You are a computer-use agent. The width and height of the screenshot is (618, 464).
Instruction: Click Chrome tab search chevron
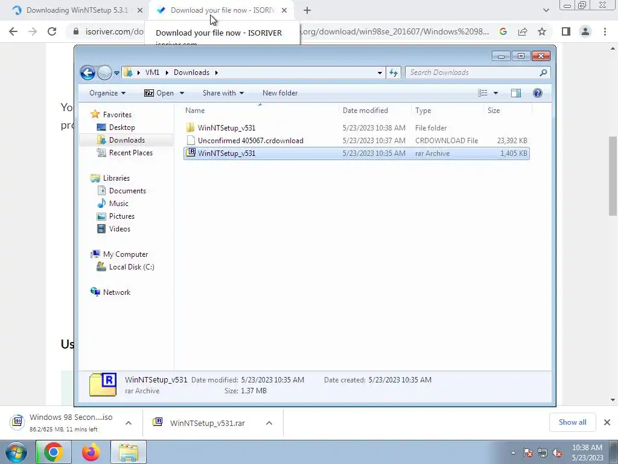click(546, 10)
